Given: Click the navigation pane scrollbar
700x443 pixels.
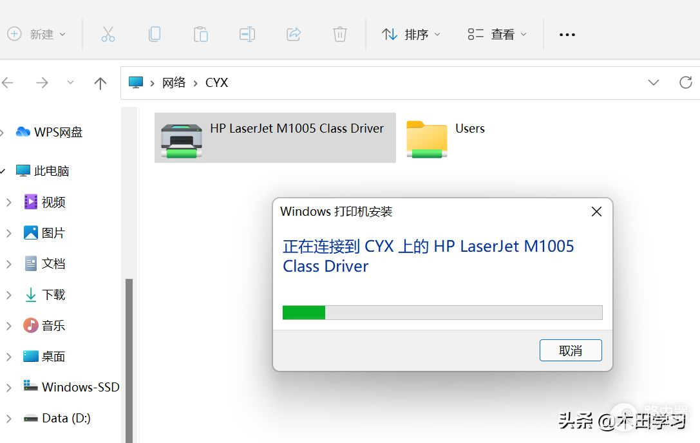Looking at the screenshot, I should coord(129,360).
